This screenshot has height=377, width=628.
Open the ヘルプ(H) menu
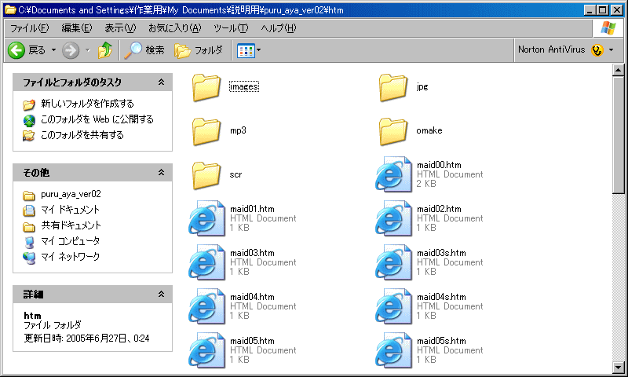(279, 28)
